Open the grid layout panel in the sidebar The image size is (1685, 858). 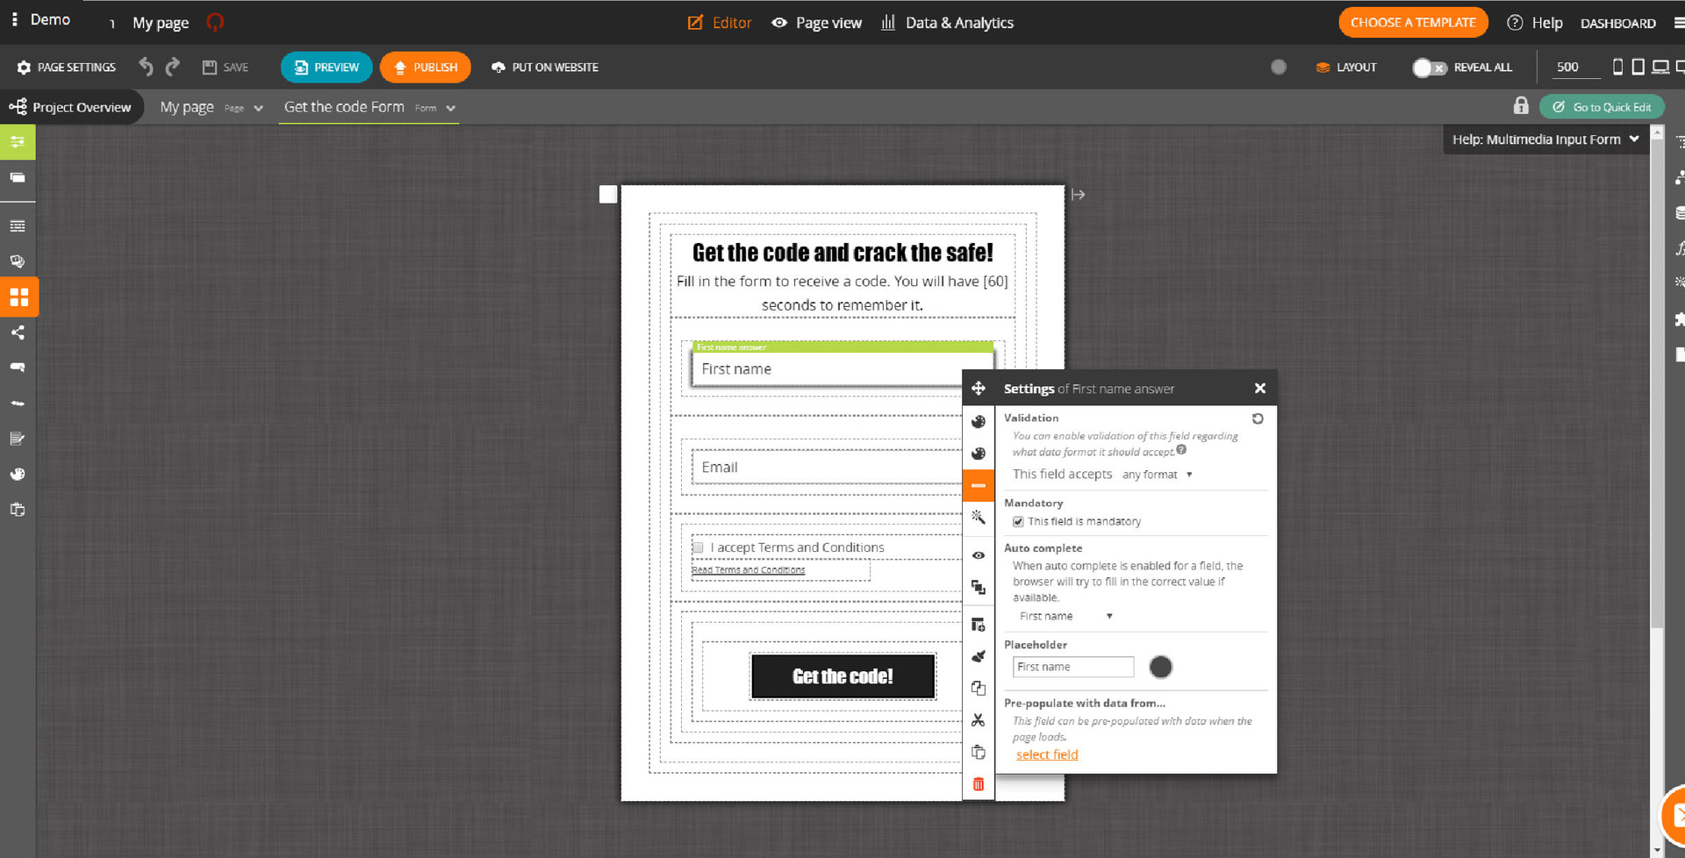click(x=19, y=297)
